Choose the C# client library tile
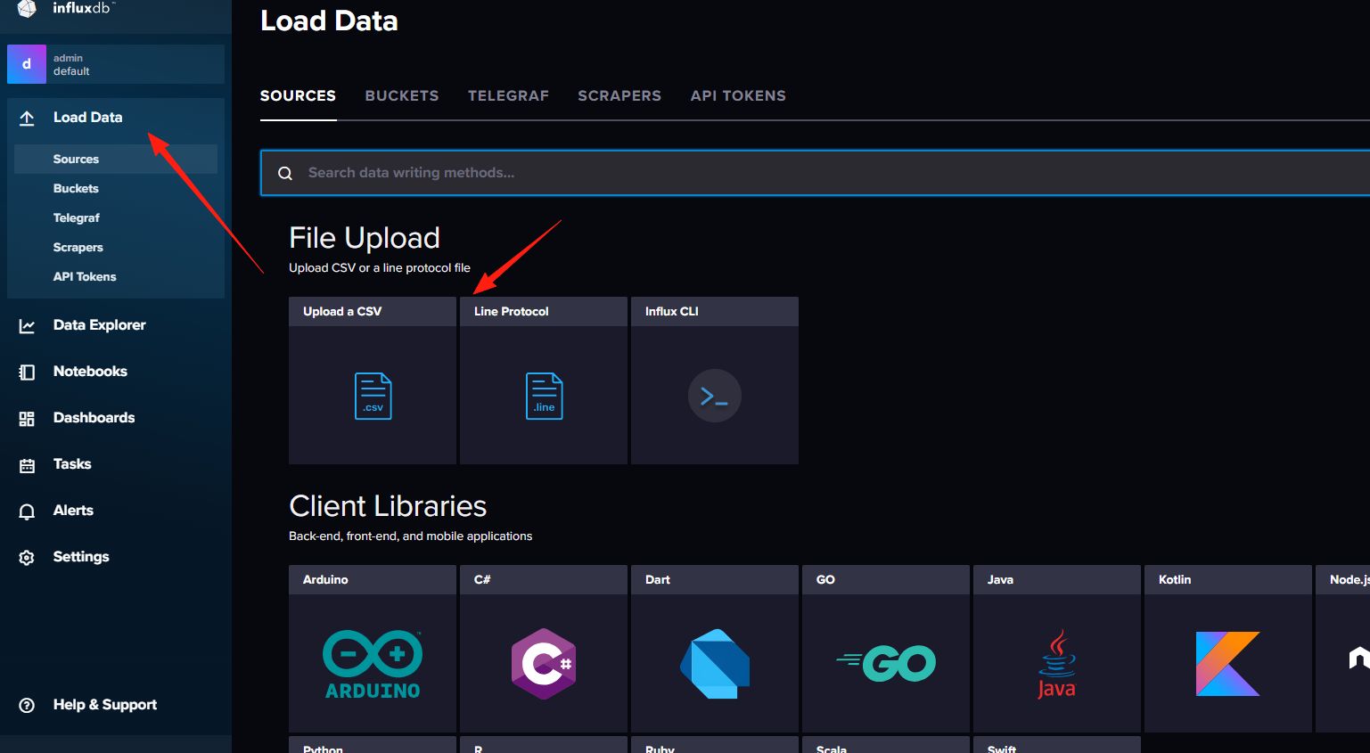This screenshot has height=753, width=1370. click(544, 649)
